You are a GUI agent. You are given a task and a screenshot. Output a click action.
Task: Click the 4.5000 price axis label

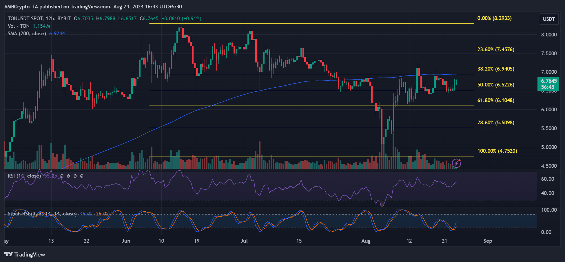(x=549, y=166)
